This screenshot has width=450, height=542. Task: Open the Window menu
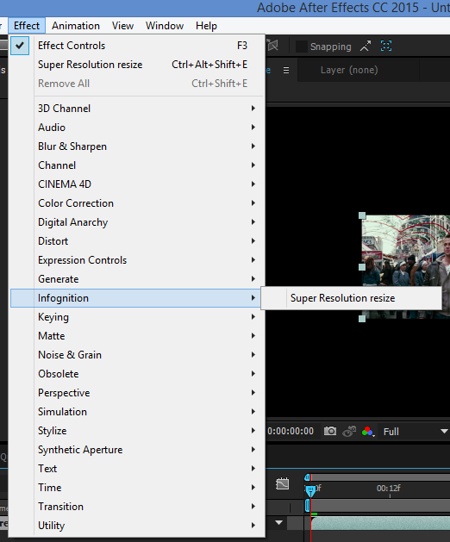(x=165, y=26)
